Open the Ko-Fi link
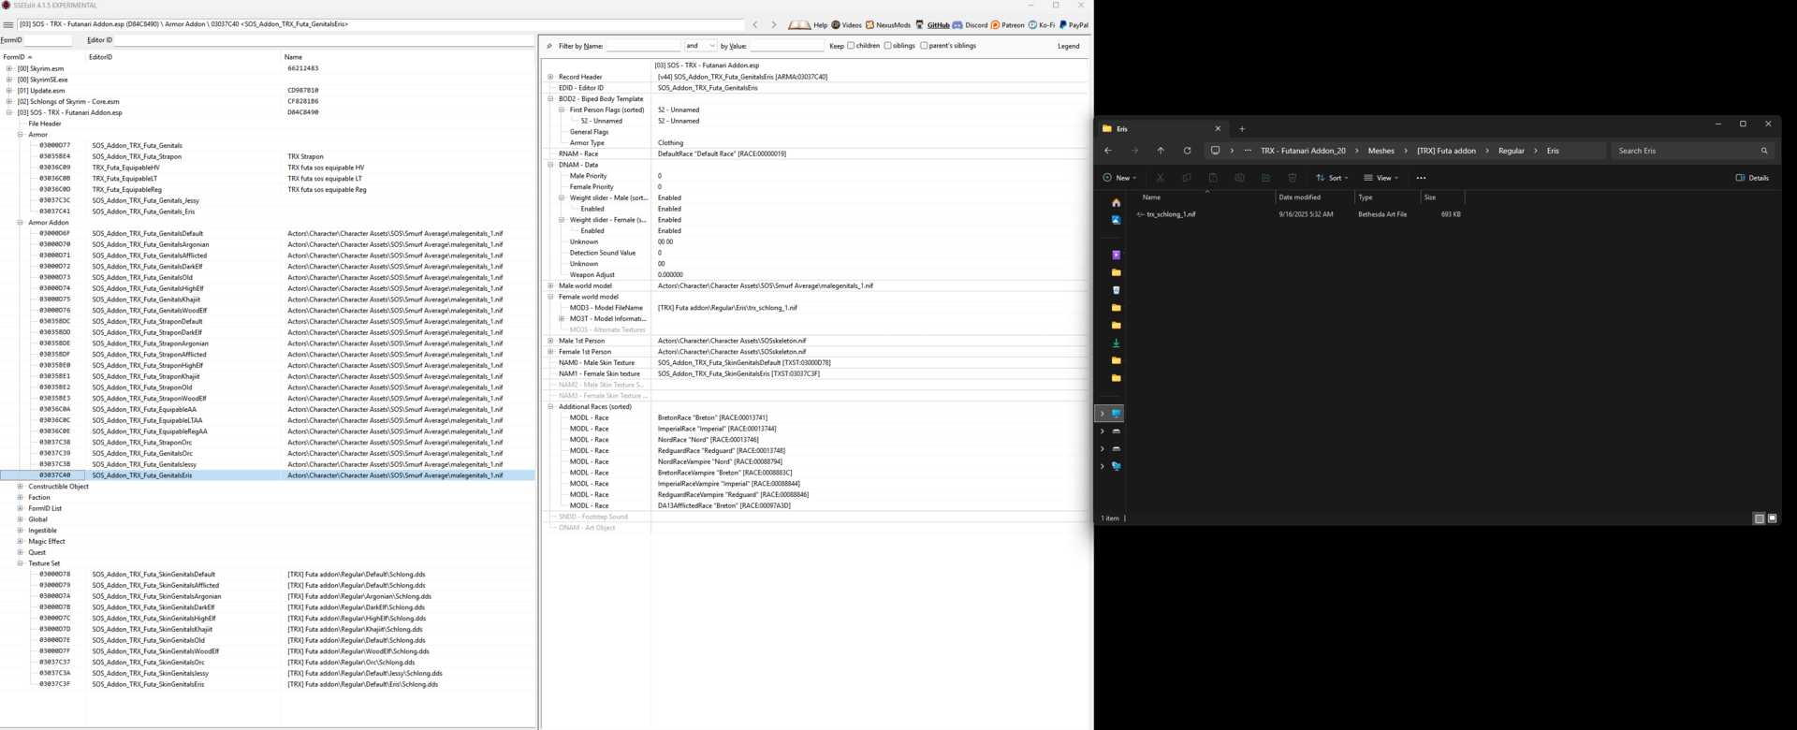 tap(1042, 25)
